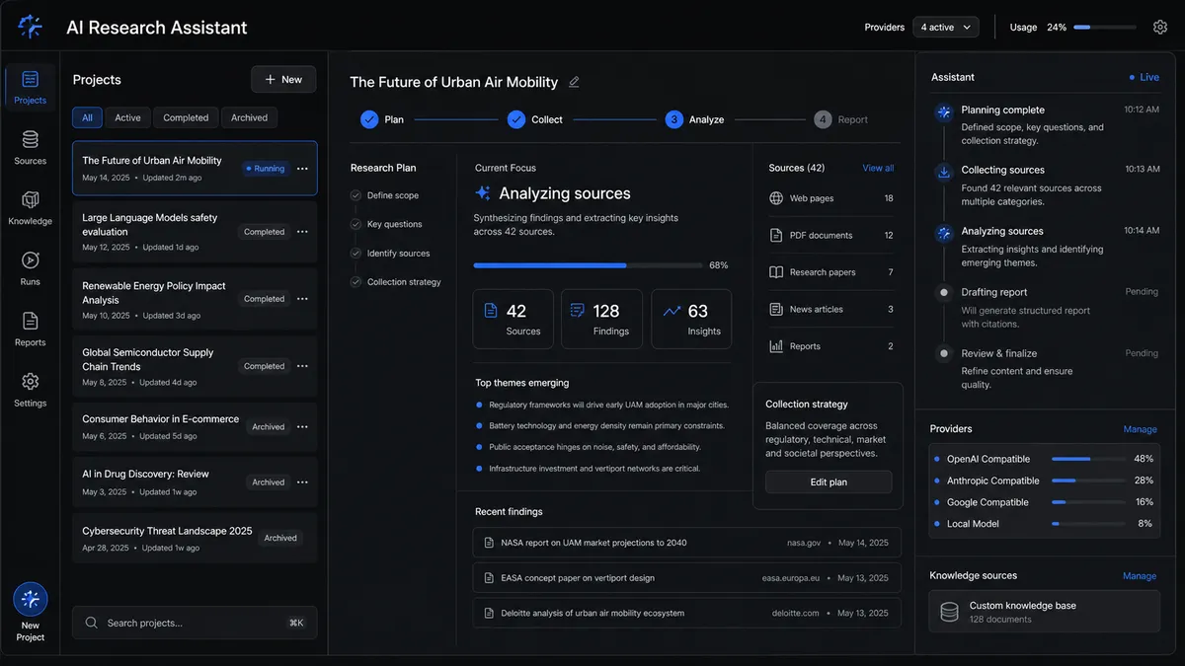Image resolution: width=1185 pixels, height=666 pixels.
Task: Click View all sources link
Action: point(878,168)
